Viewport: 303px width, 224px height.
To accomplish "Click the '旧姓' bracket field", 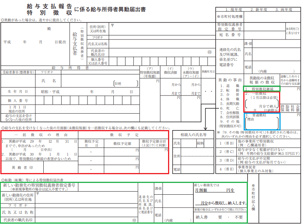I will [x=125, y=84].
